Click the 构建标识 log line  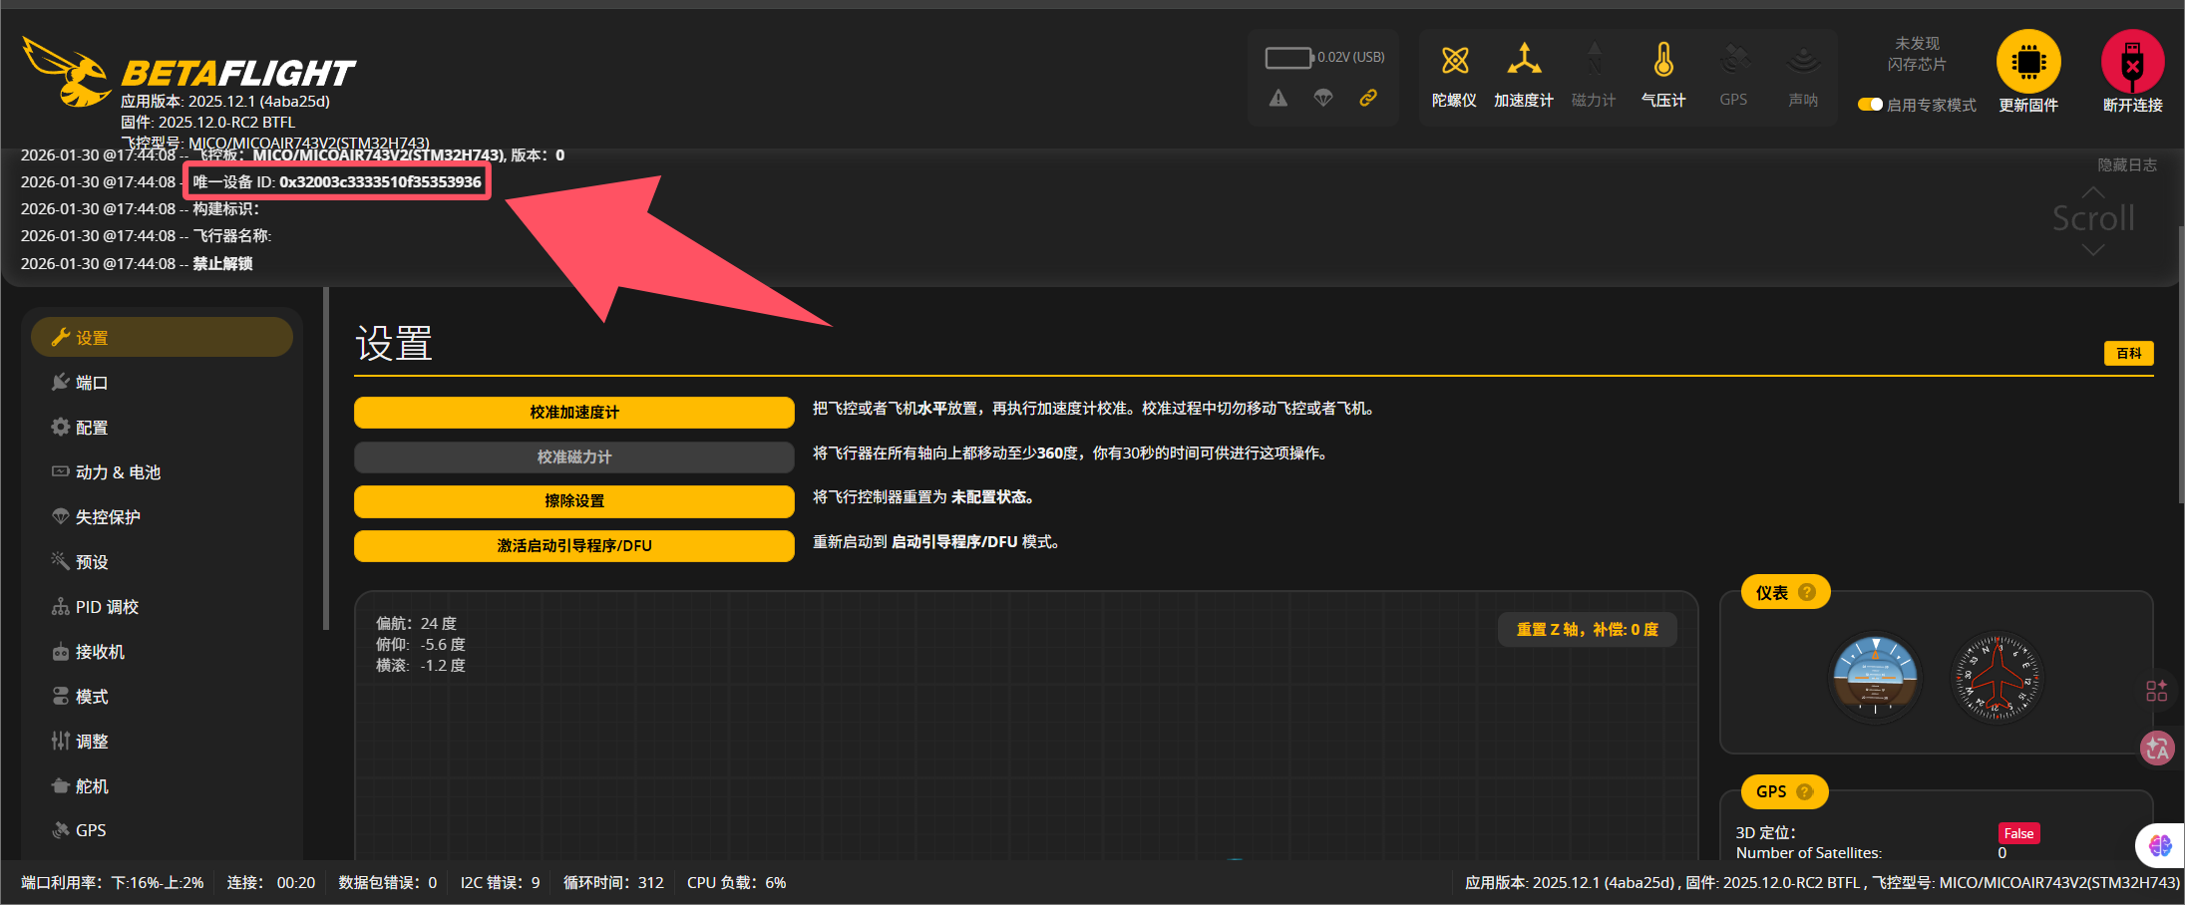226,209
